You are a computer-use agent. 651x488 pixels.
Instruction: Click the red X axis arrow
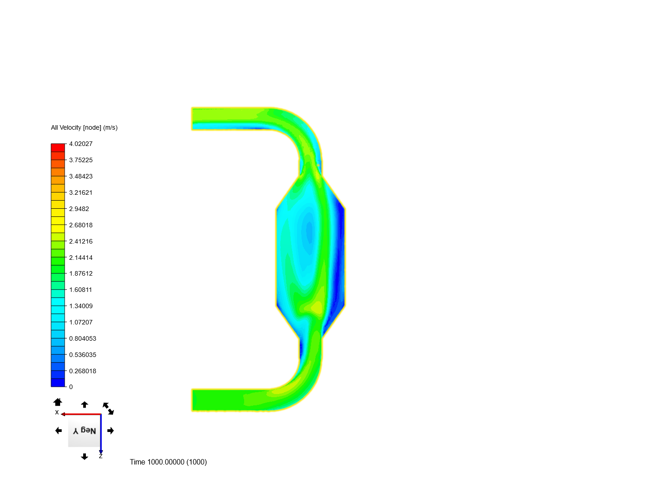(x=81, y=414)
